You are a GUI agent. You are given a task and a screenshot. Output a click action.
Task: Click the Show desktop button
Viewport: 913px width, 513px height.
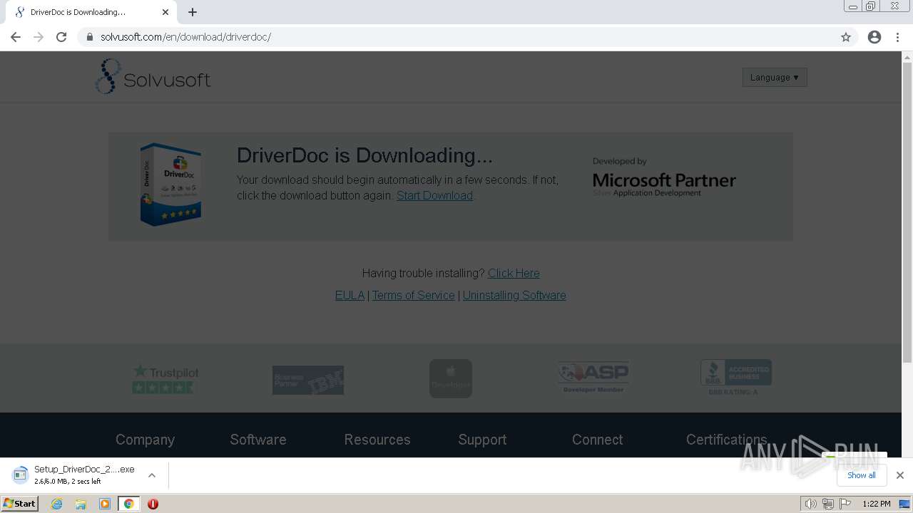(x=905, y=504)
